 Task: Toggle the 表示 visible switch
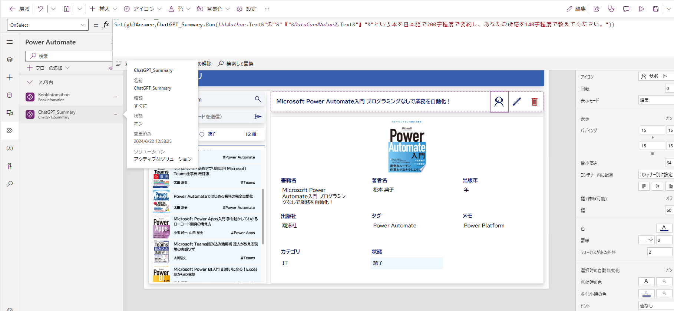[x=669, y=118]
